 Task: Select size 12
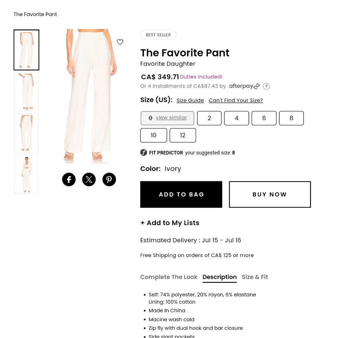[x=183, y=135]
